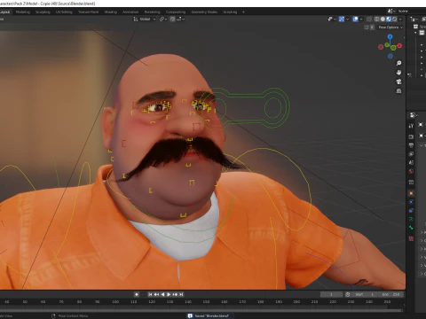Add a new workspace with plus button
The width and height of the screenshot is (426, 319).
click(x=243, y=12)
